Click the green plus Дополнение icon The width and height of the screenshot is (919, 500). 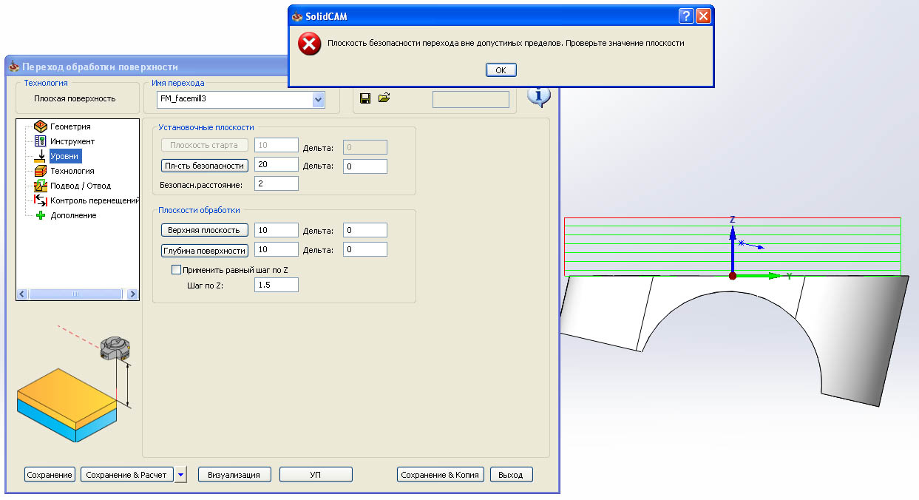[41, 215]
